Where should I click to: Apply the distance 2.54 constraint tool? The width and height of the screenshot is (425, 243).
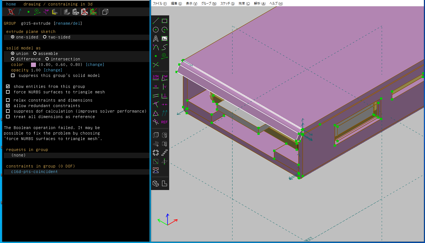pos(156,78)
